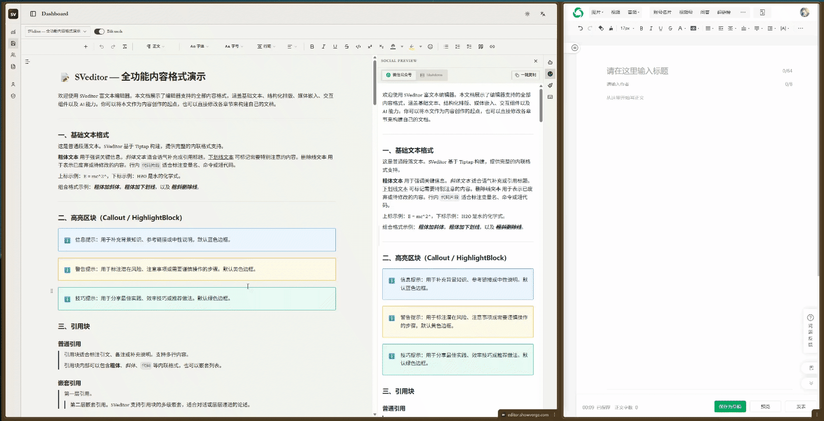The height and width of the screenshot is (421, 824).
Task: Insert a blockquote in SVeditor toolbar
Action: [480, 46]
